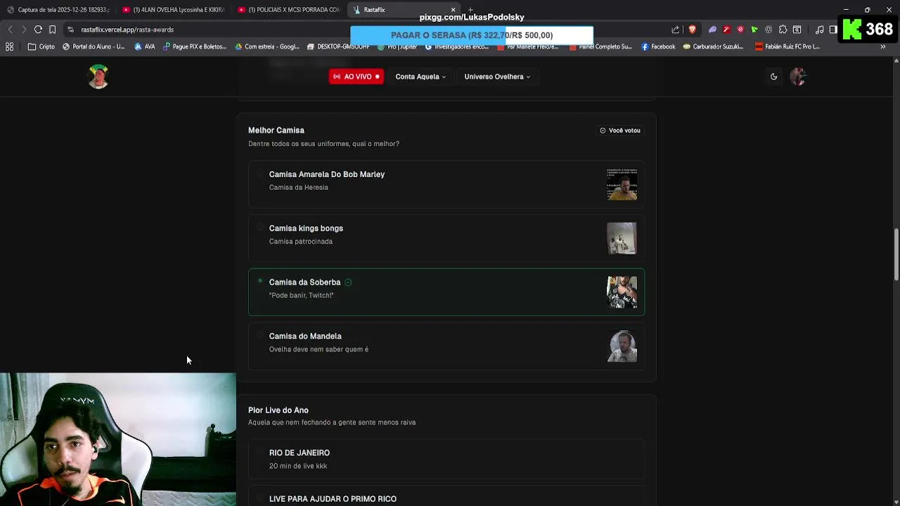Open a new browser tab

pos(470,10)
